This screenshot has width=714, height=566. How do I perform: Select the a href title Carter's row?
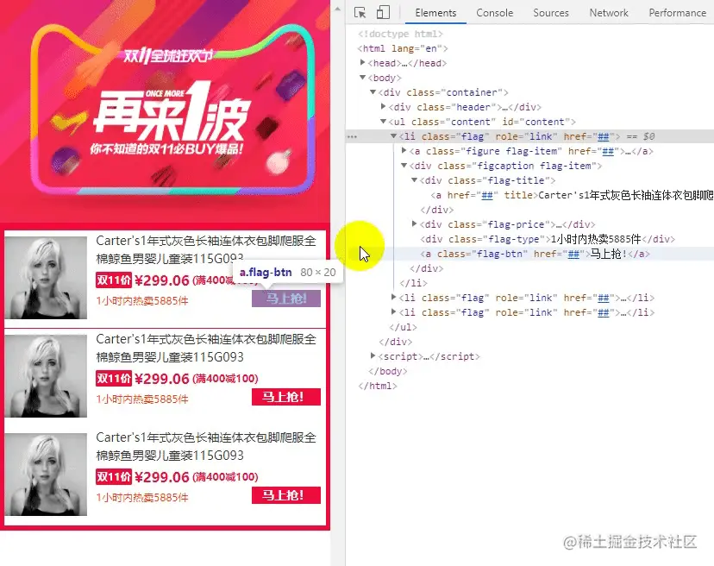(572, 195)
